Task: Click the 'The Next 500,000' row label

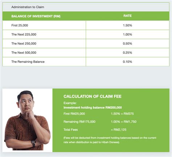Action: pos(24,53)
